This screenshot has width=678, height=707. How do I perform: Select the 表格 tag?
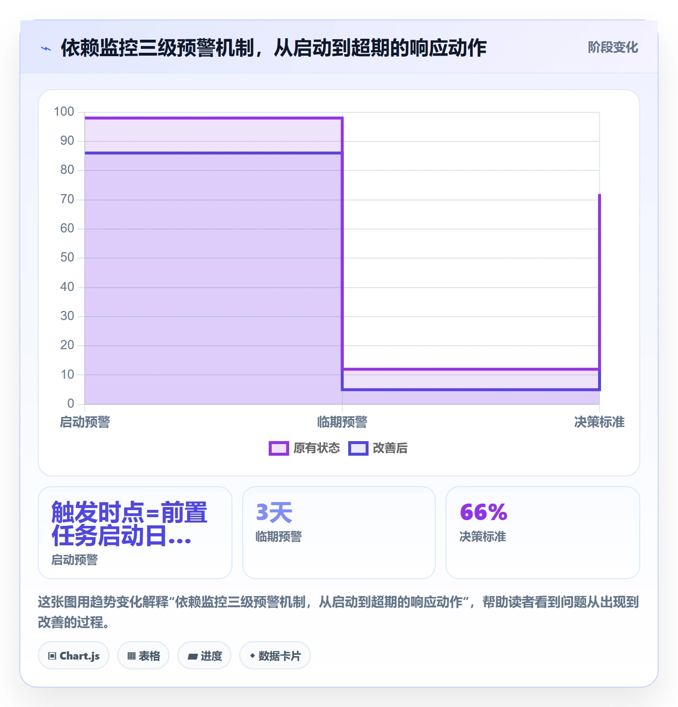143,656
